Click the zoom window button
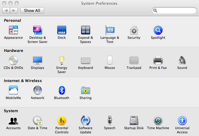Viewport: 199px width, 136px height. click(x=17, y=3)
